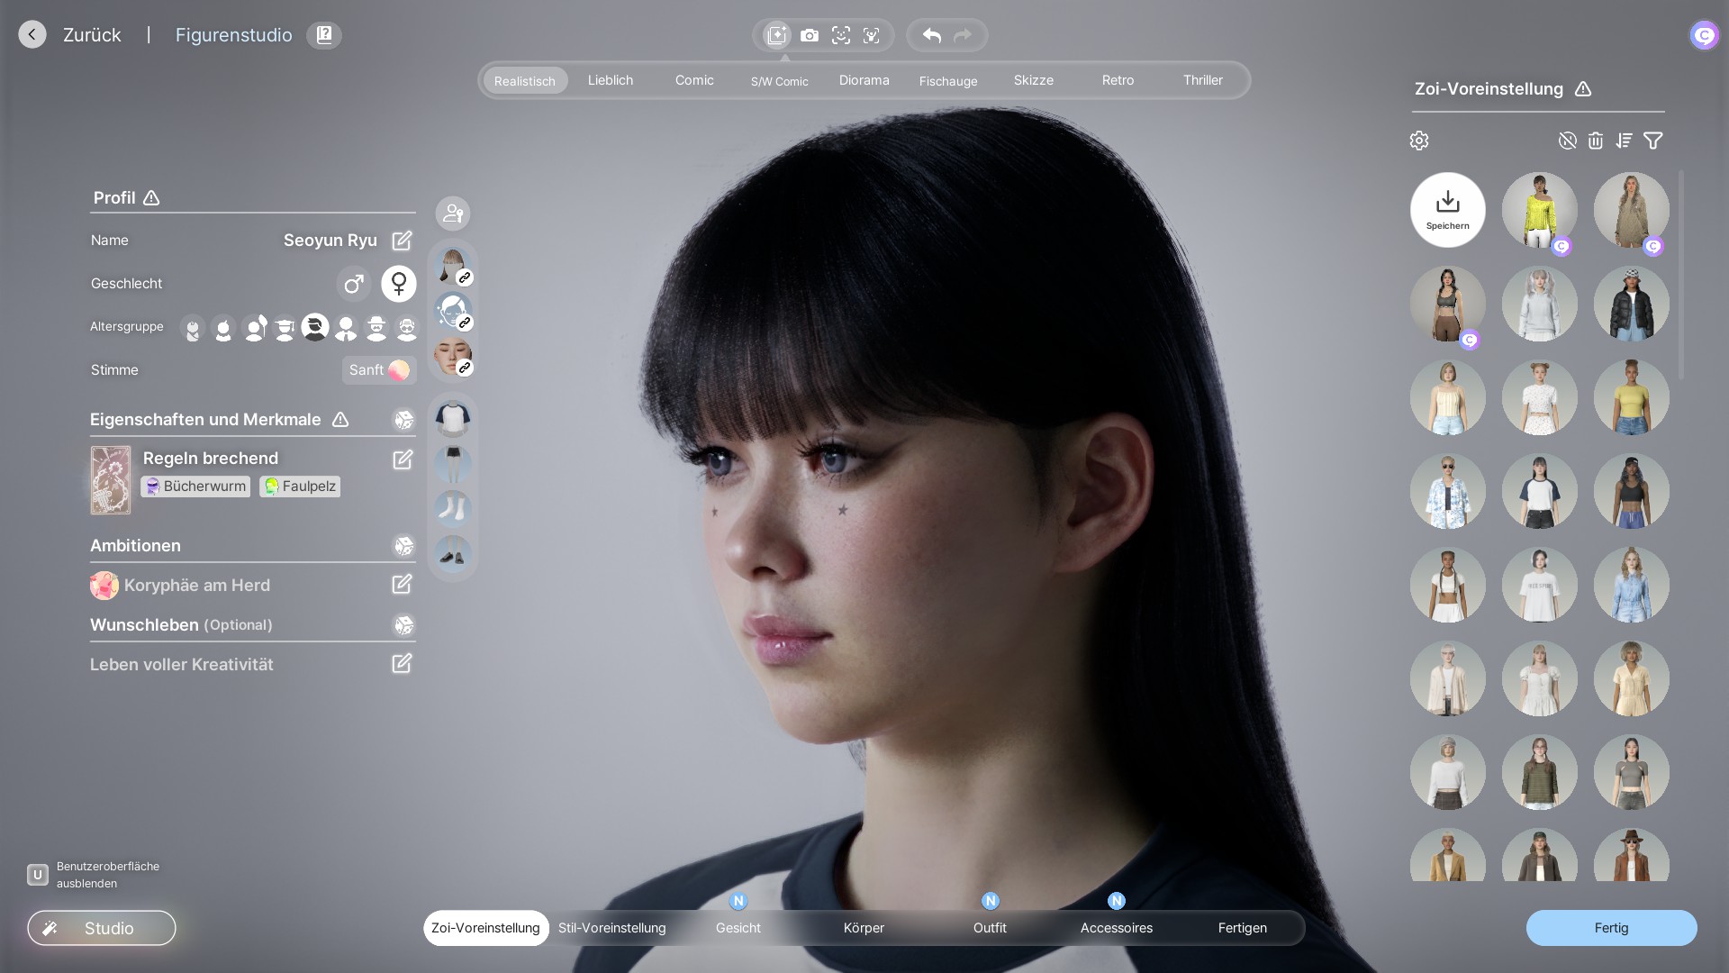Viewport: 1729px width, 973px height.
Task: Click the Zurück back arrow
Action: click(32, 35)
